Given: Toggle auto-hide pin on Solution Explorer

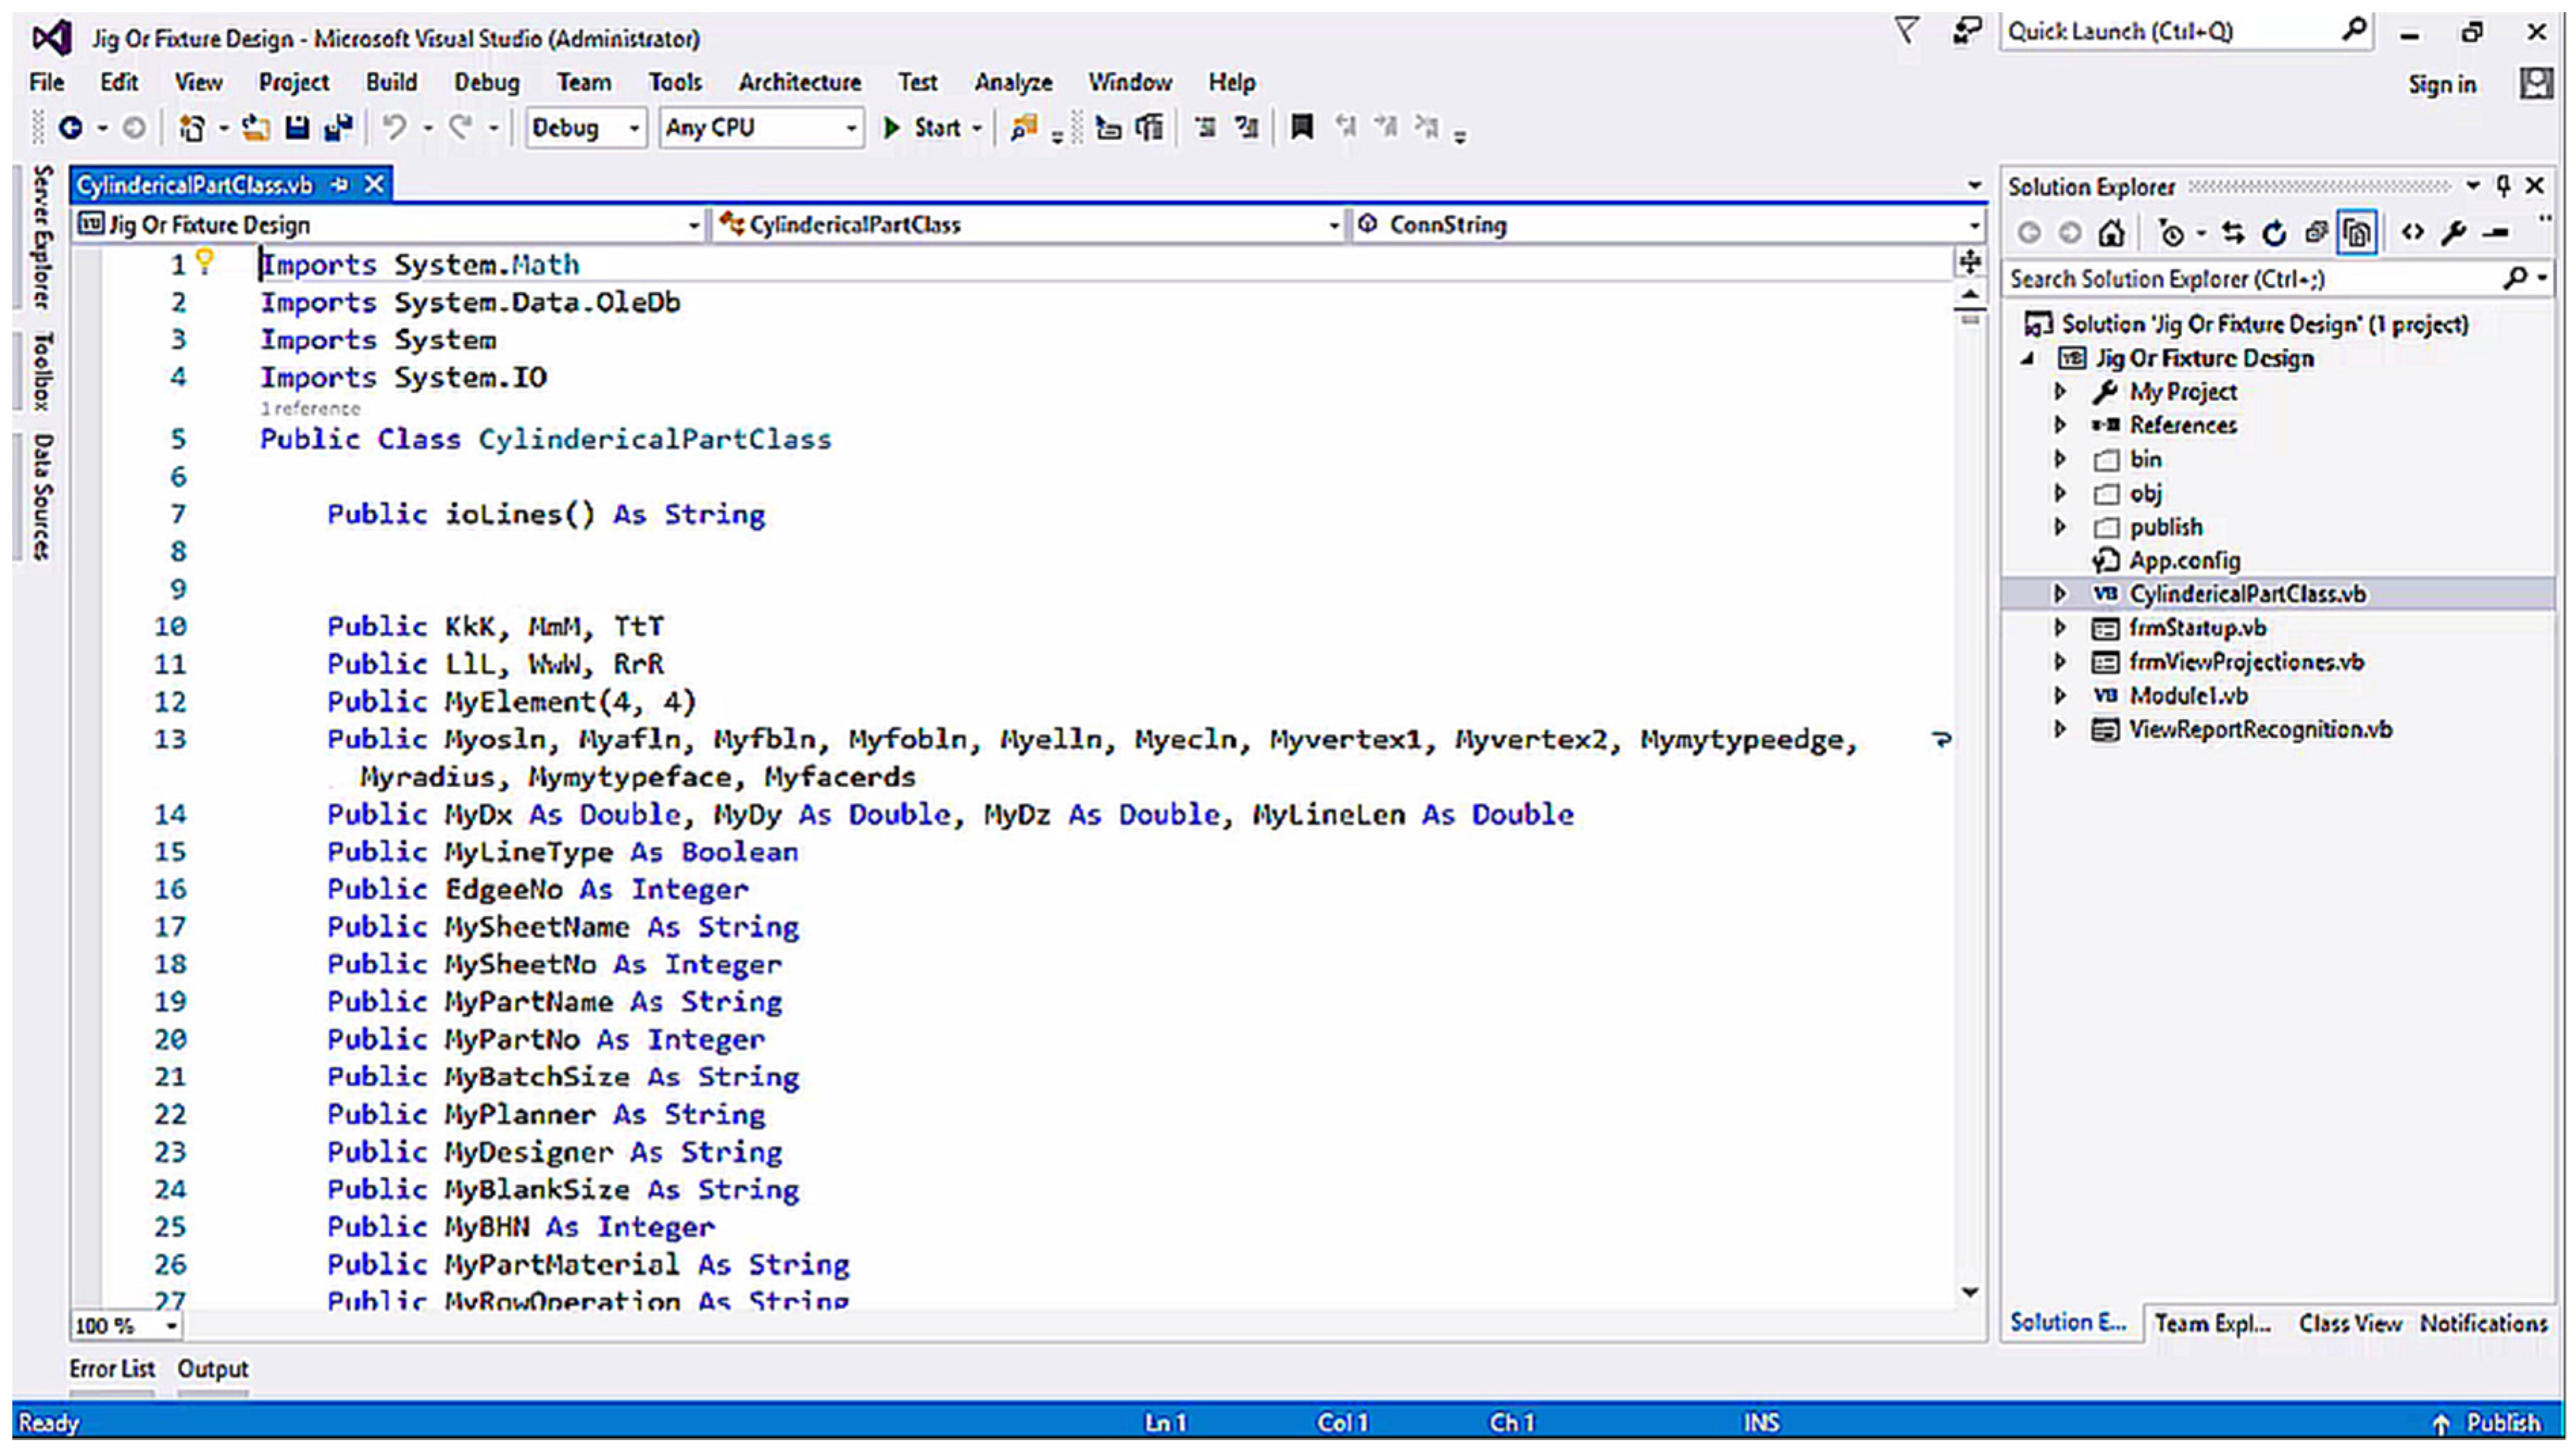Looking at the screenshot, I should click(x=2503, y=186).
